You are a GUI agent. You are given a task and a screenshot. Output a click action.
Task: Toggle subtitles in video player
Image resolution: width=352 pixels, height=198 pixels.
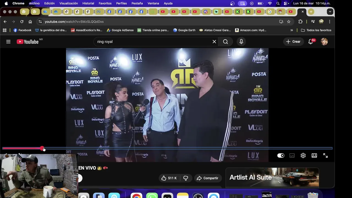[292, 155]
